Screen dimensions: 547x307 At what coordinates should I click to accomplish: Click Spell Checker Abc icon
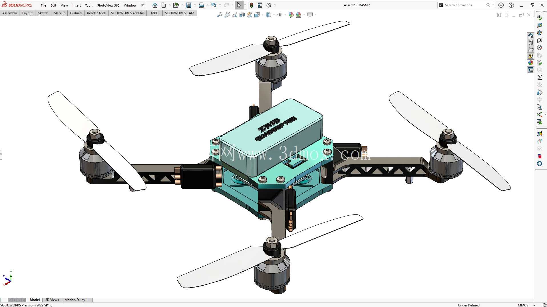tap(540, 18)
